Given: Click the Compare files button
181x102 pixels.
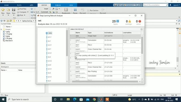Looking at the screenshot, I should 22,12.
